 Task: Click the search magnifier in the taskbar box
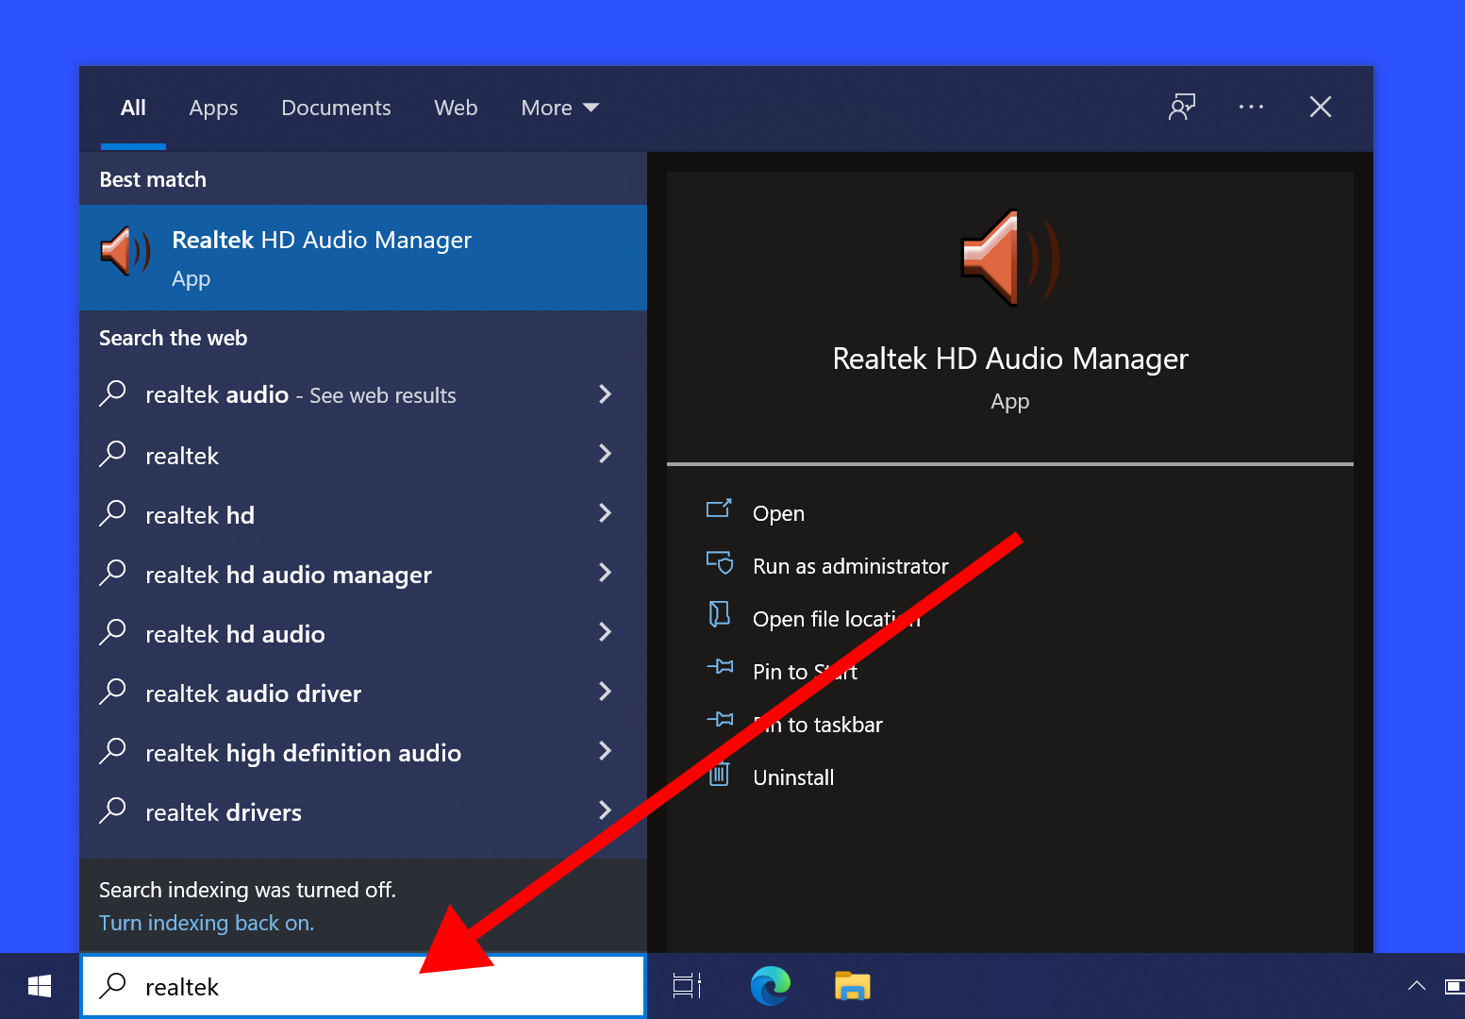(x=112, y=985)
